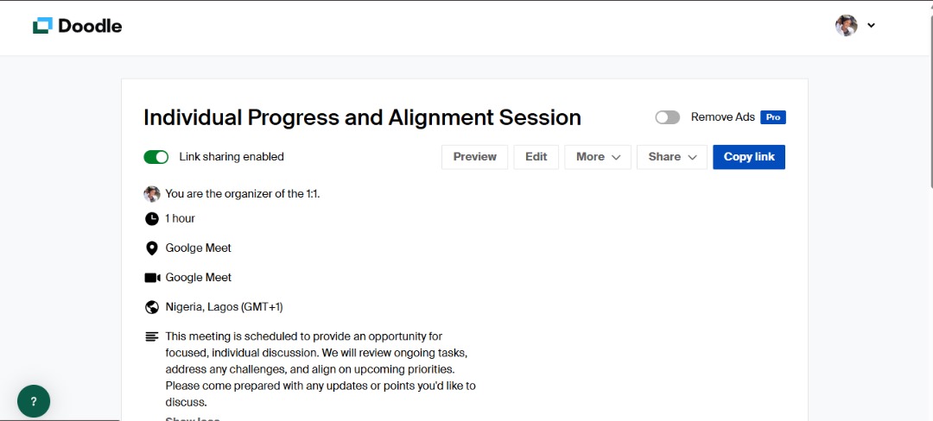Enable the Remove Ads toggle
933x421 pixels.
(667, 117)
